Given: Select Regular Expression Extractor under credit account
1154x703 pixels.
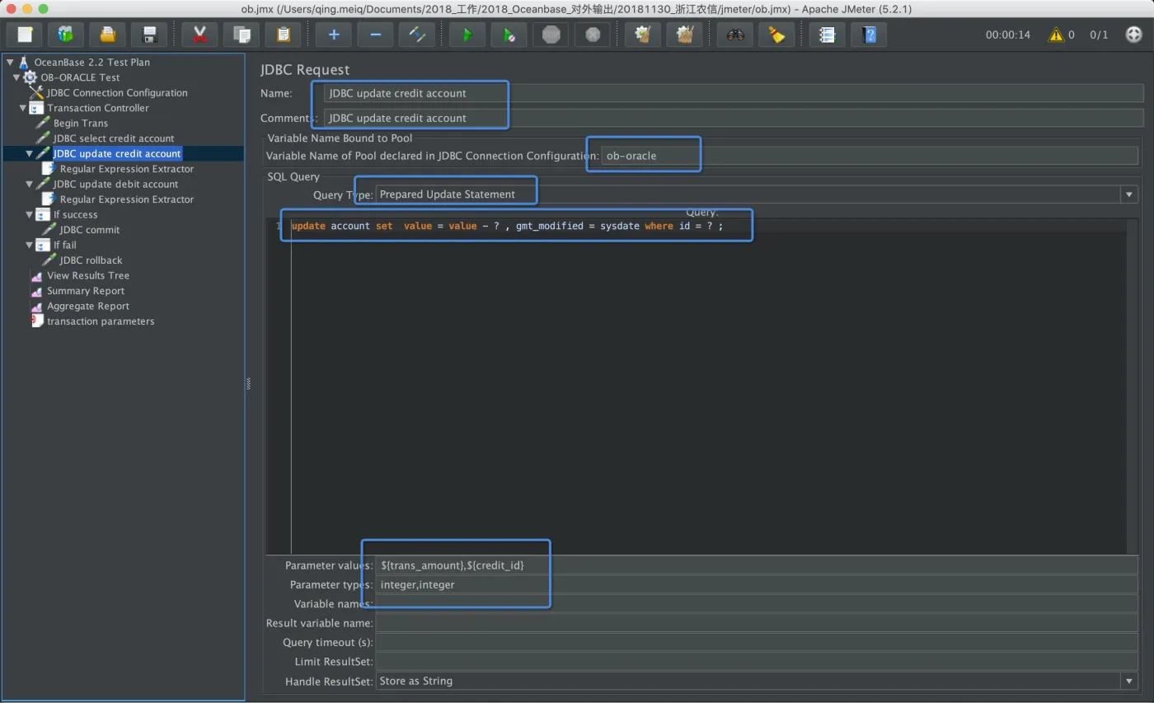Looking at the screenshot, I should [x=127, y=169].
